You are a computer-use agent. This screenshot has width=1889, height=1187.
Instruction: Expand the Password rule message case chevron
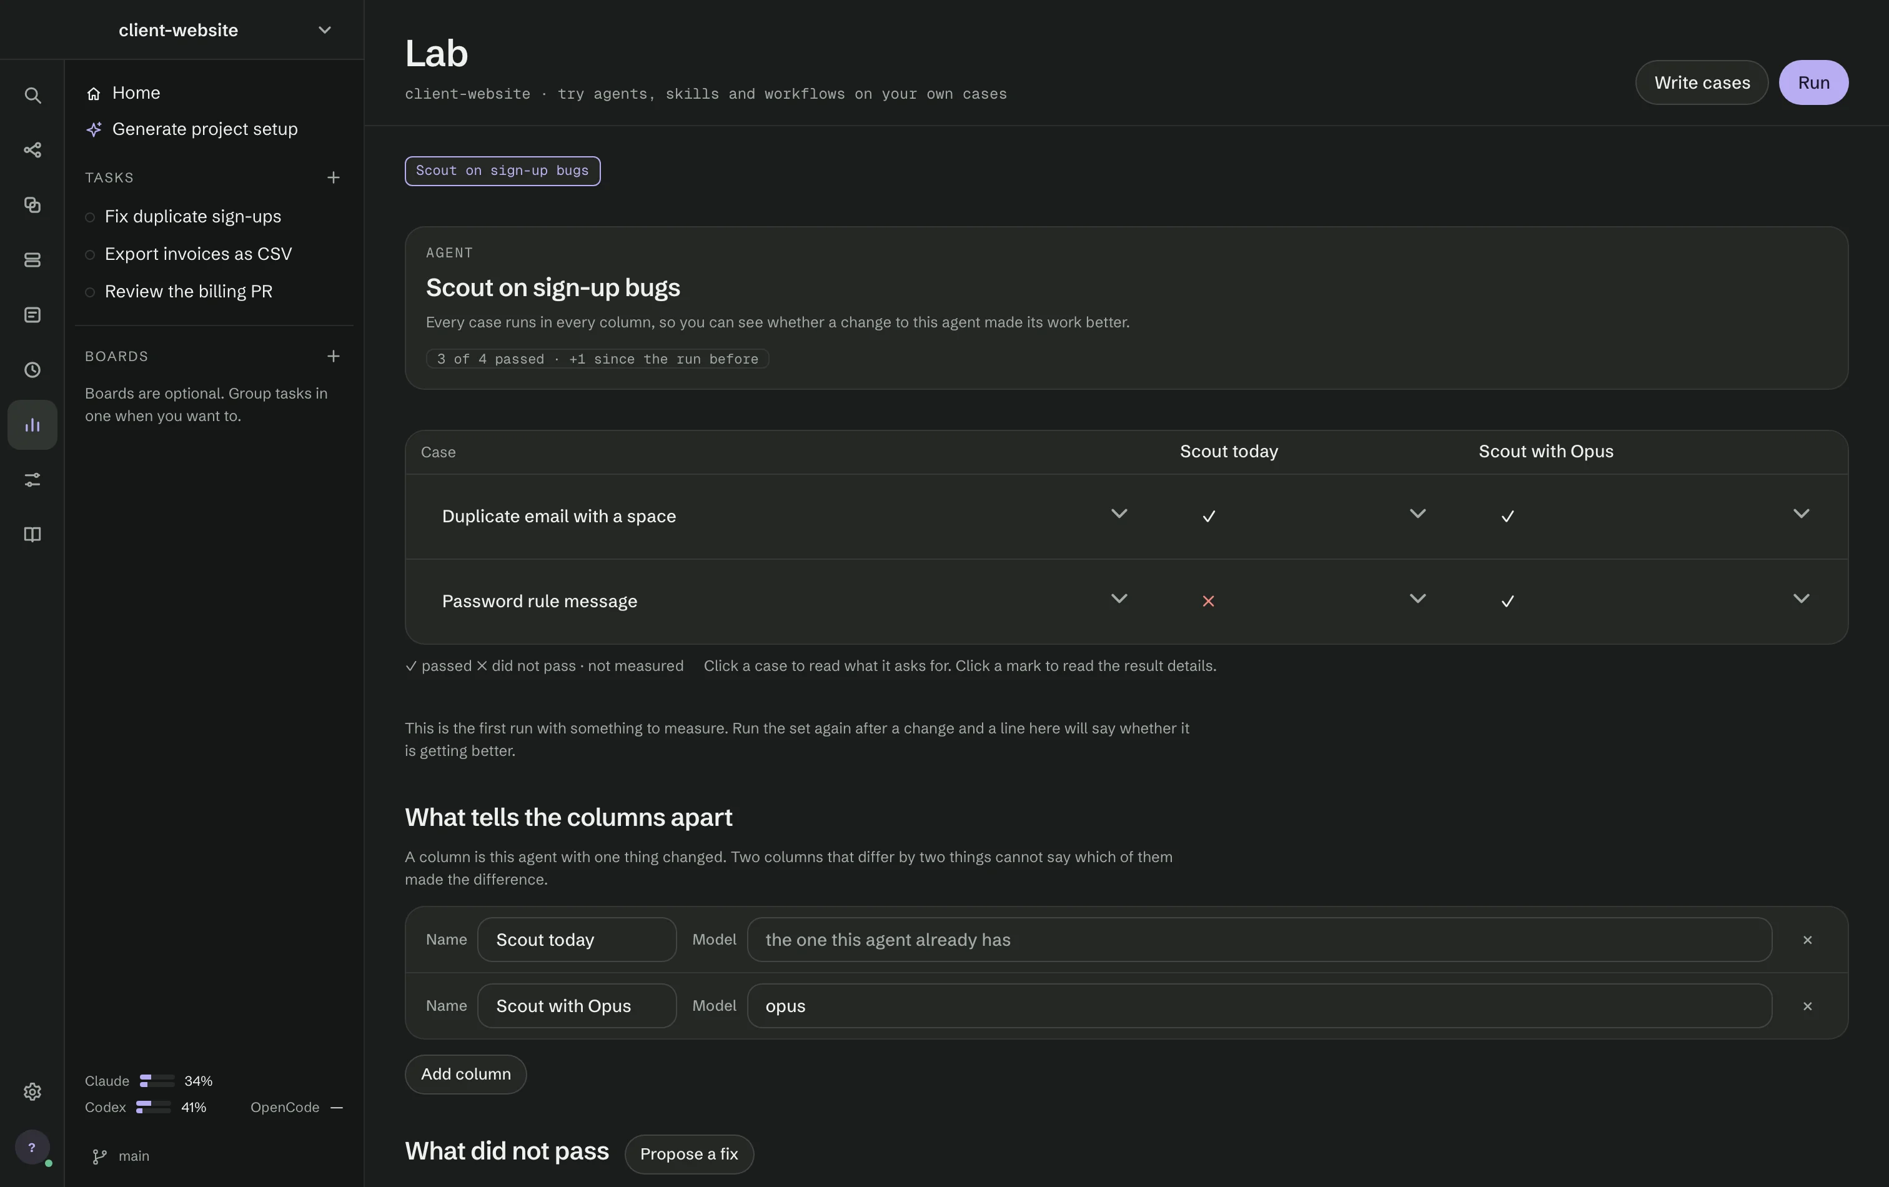point(1119,598)
